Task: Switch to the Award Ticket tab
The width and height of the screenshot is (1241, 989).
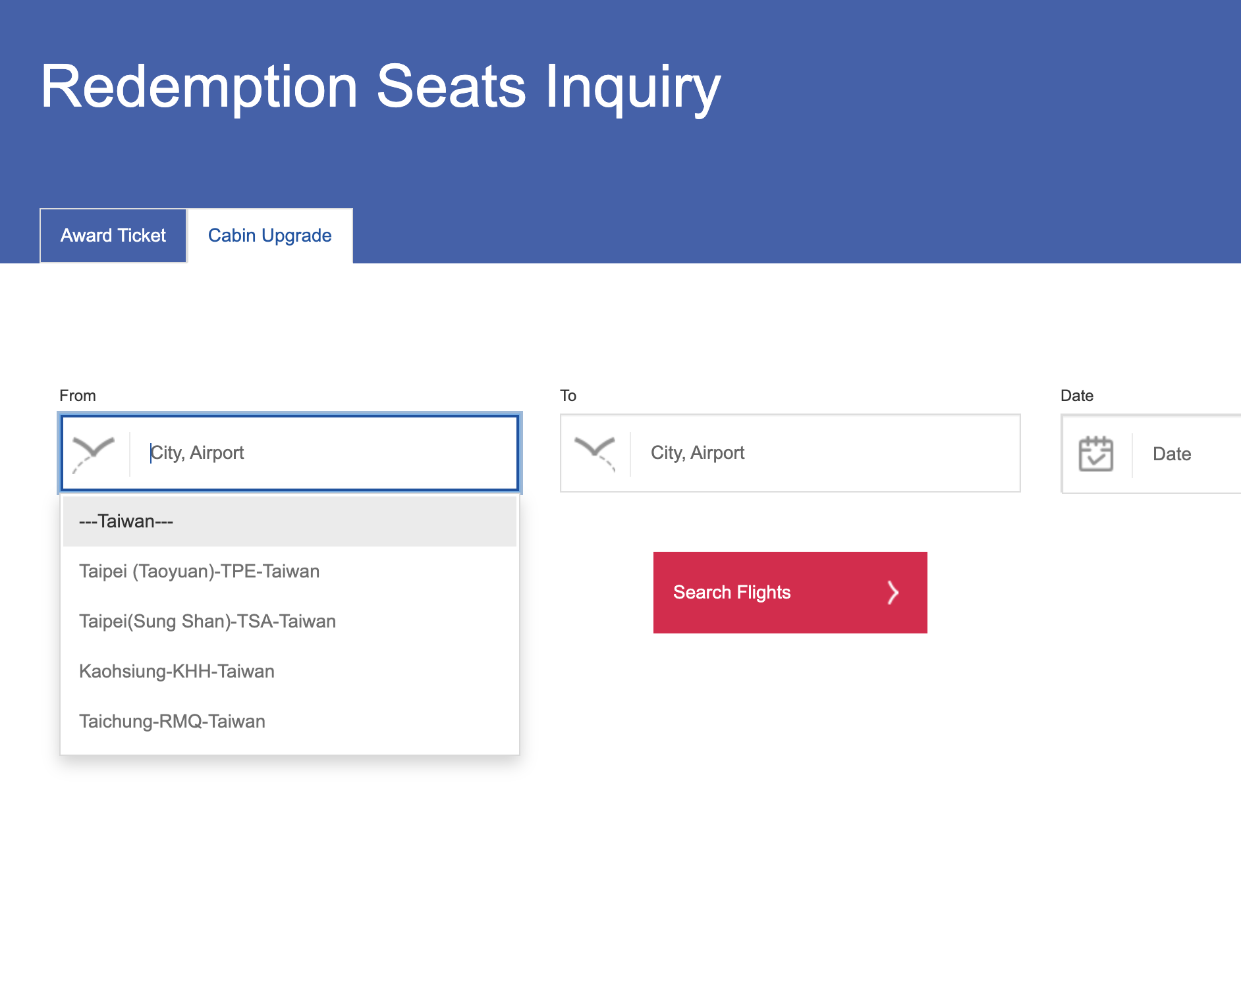Action: 113,236
